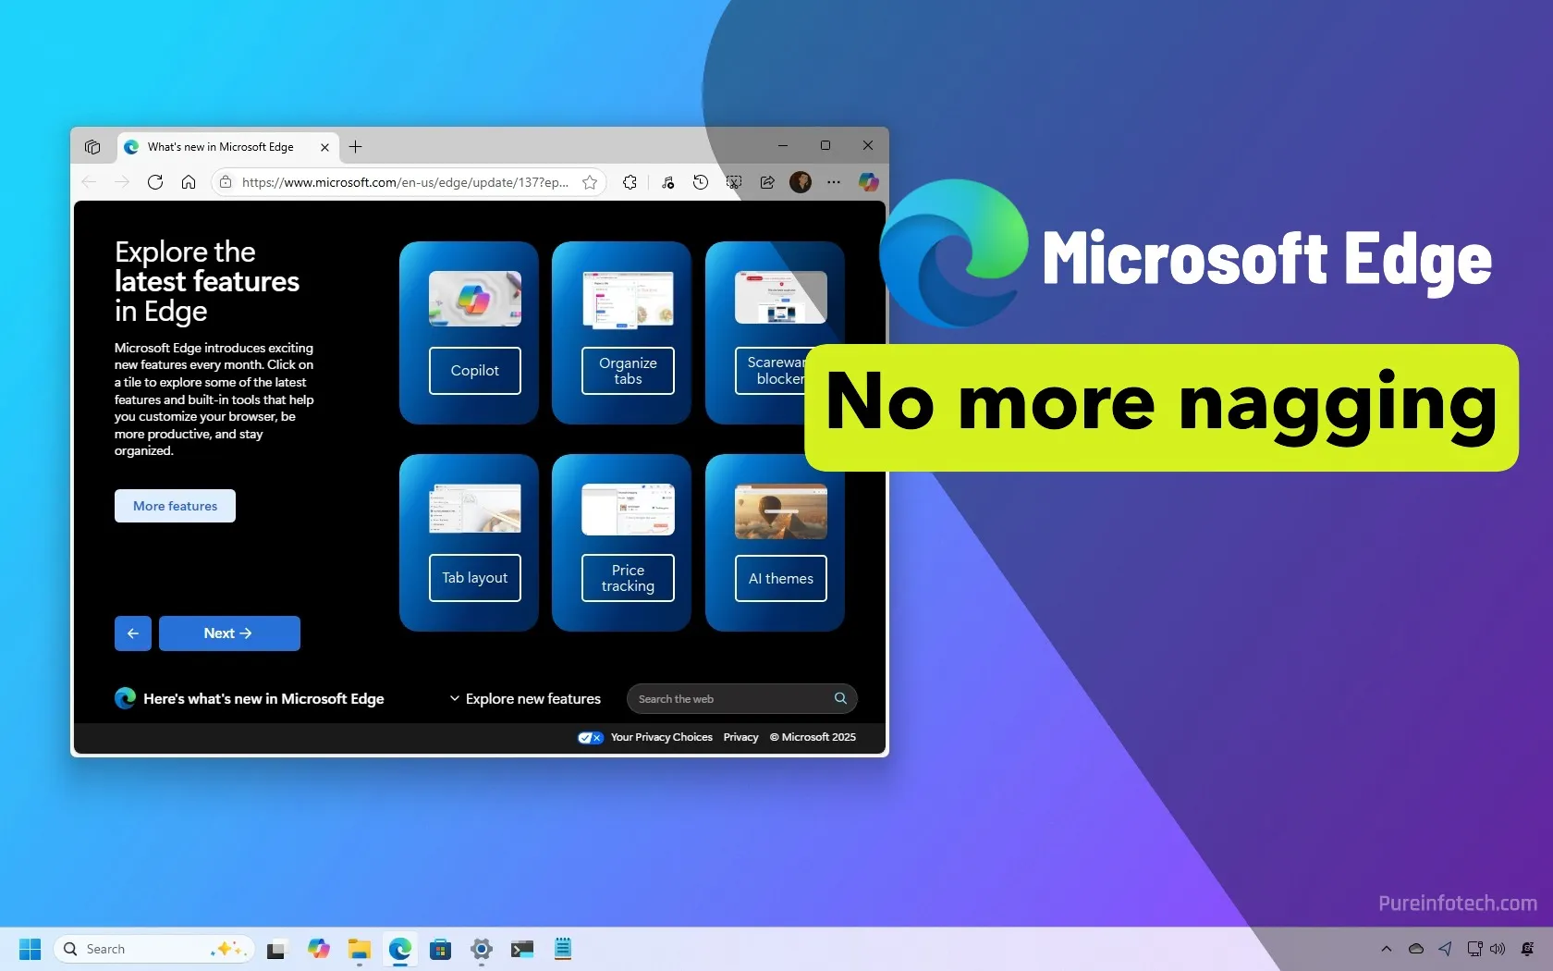The width and height of the screenshot is (1553, 971).
Task: Open Task View on the taskbar
Action: pos(276,950)
